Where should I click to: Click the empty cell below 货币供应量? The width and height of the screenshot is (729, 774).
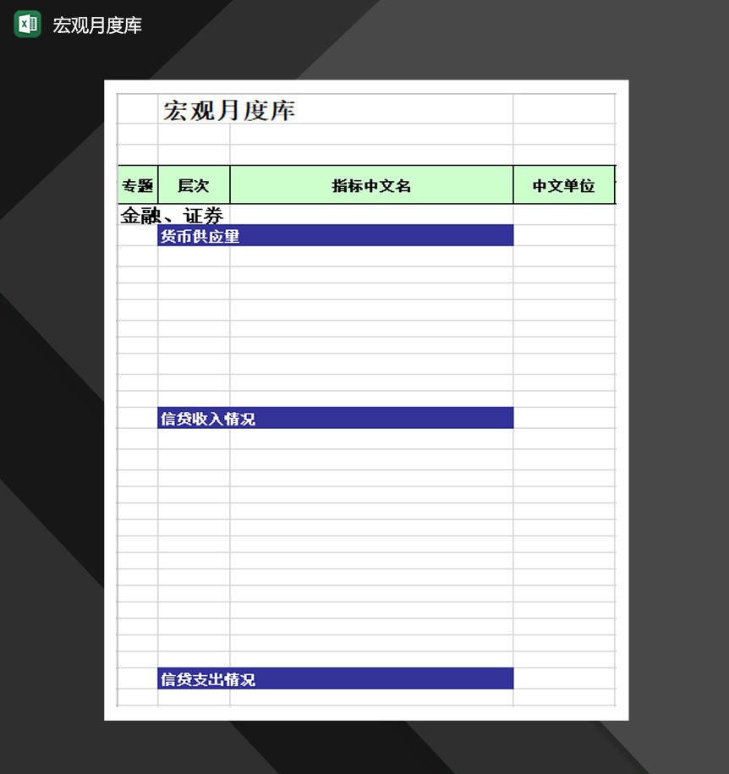tap(335, 257)
